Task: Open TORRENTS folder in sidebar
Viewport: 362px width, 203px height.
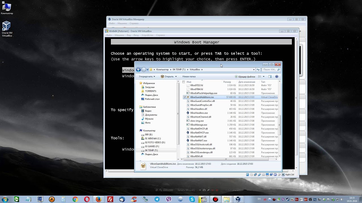Action: tap(150, 91)
